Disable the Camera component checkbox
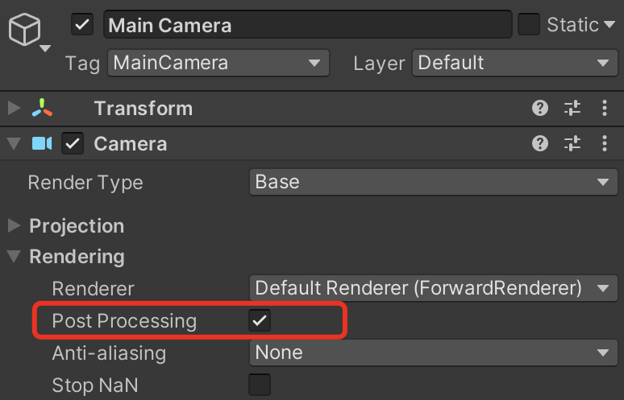 pos(73,143)
